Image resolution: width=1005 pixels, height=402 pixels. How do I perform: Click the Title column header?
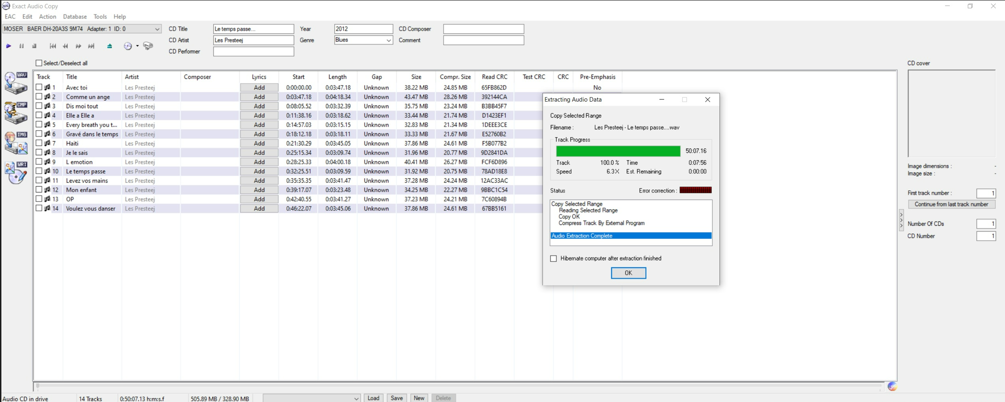coord(92,77)
